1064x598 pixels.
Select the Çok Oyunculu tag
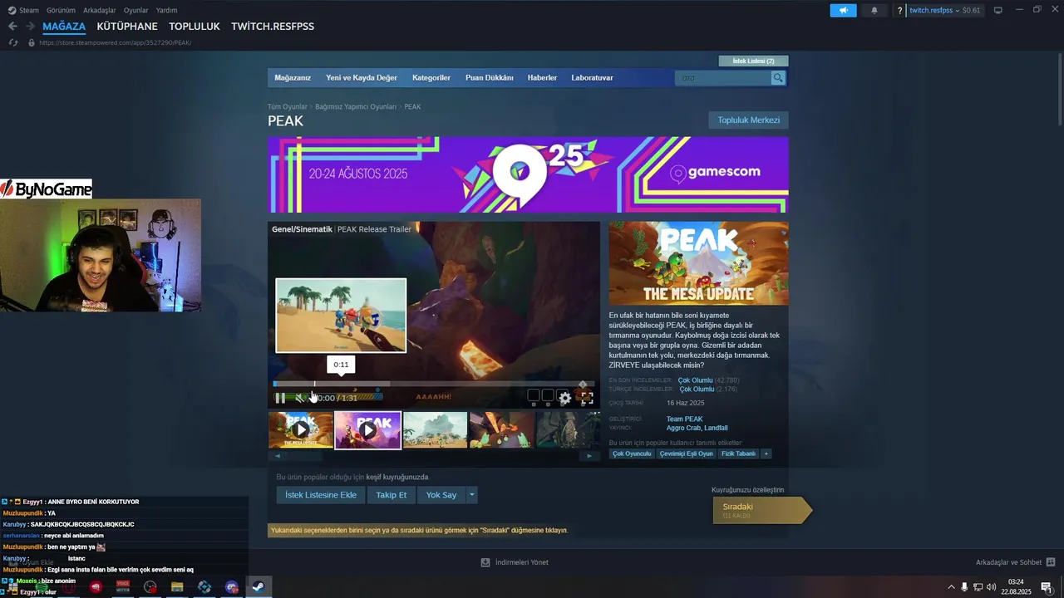pos(632,454)
